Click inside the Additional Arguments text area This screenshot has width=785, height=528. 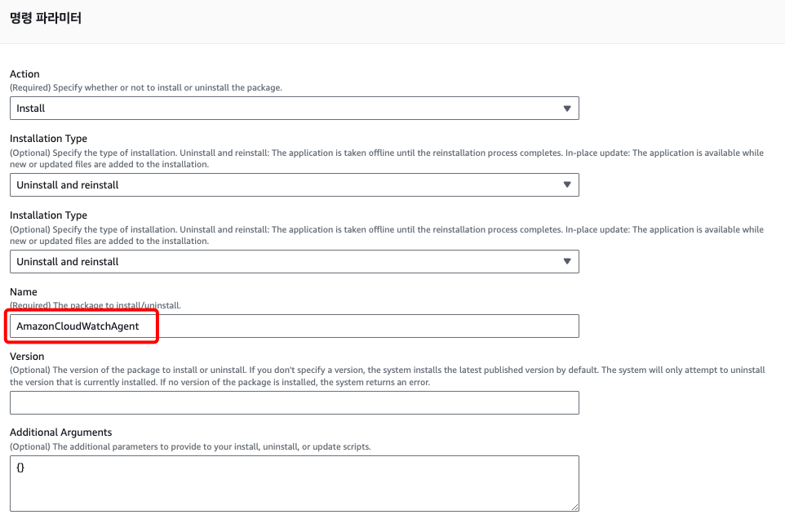(294, 482)
